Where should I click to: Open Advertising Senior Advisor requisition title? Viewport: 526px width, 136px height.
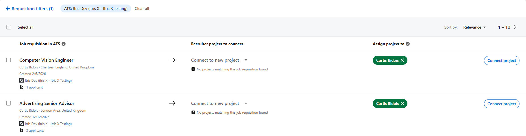pyautogui.click(x=47, y=103)
